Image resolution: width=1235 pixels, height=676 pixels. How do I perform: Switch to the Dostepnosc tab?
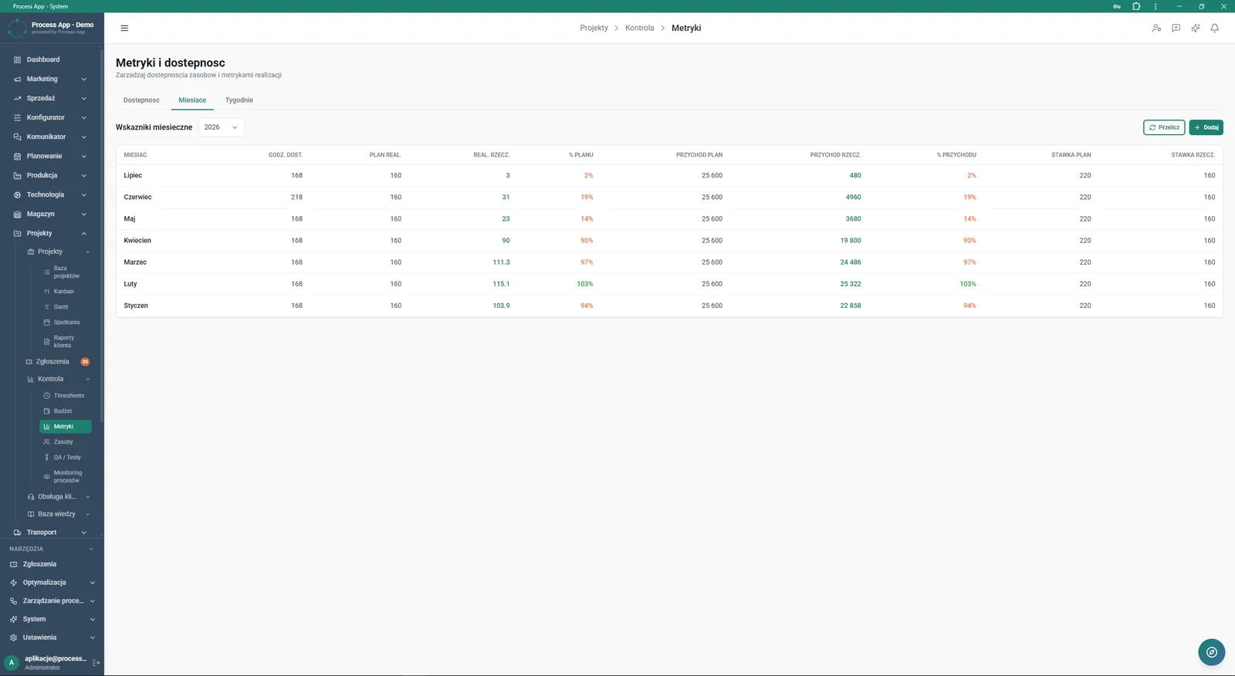(141, 100)
